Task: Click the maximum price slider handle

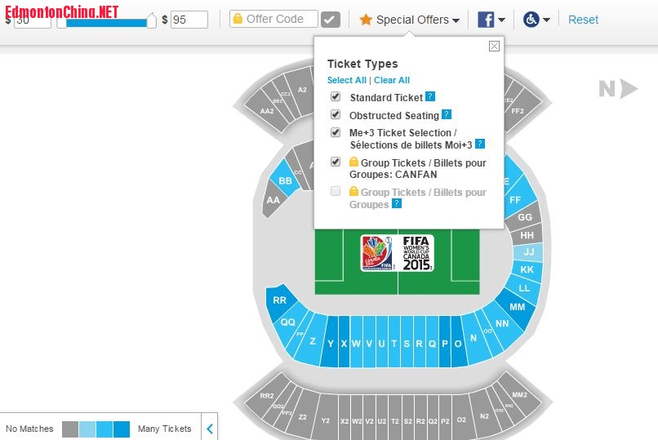Action: coord(151,21)
